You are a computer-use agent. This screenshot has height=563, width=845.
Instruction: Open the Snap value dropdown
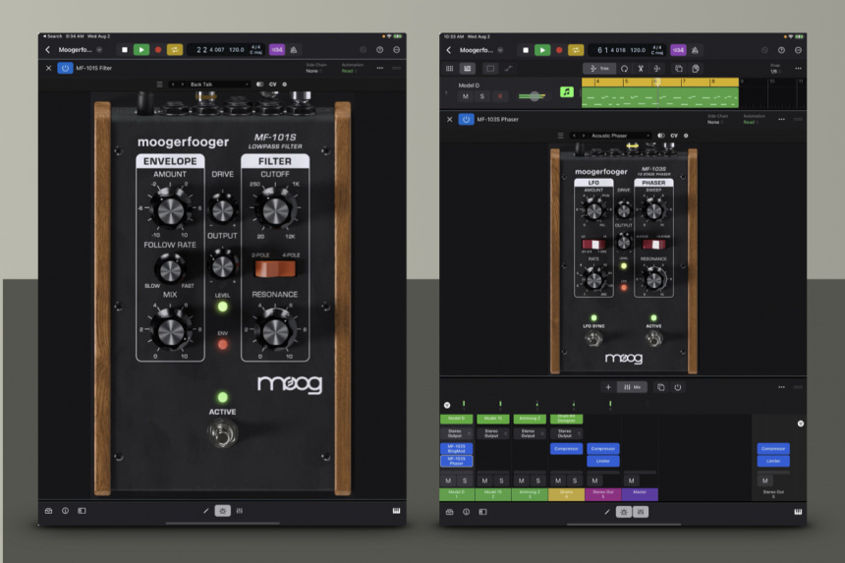click(x=774, y=69)
